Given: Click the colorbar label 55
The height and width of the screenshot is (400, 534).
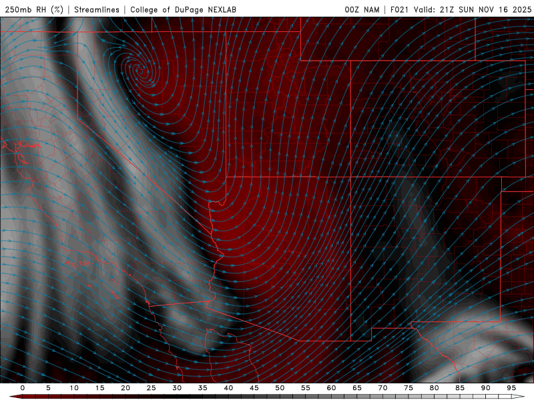Looking at the screenshot, I should pos(306,388).
